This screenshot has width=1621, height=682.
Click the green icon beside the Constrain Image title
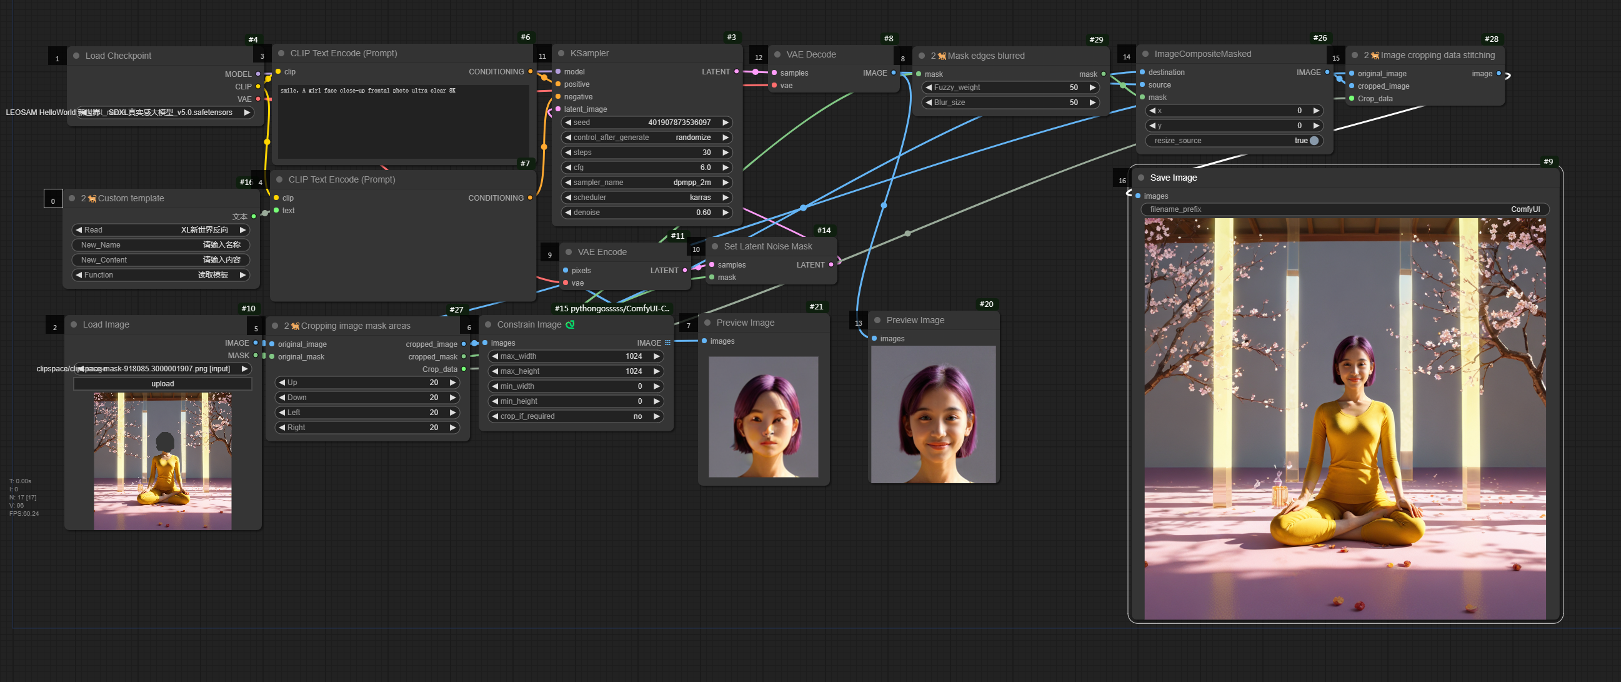pyautogui.click(x=570, y=325)
